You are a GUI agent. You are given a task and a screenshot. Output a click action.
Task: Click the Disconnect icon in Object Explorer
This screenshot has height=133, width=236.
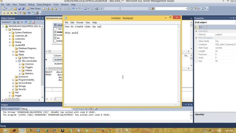pyautogui.click(x=18, y=22)
